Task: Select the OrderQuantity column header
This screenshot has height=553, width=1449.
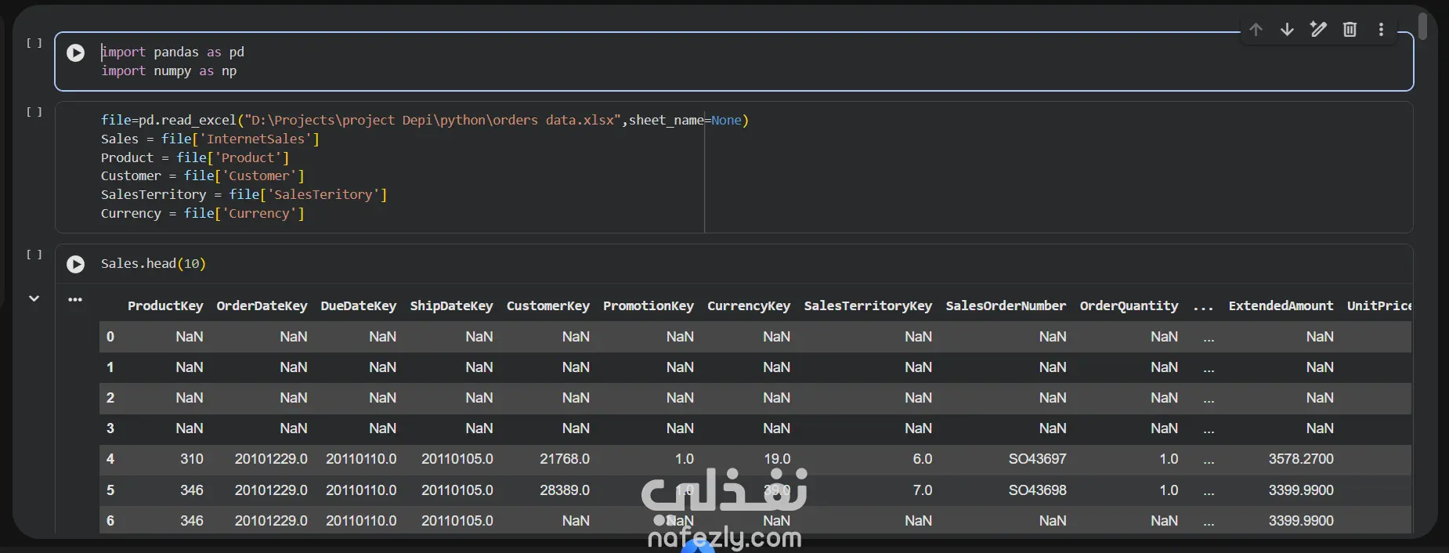Action: pyautogui.click(x=1129, y=306)
